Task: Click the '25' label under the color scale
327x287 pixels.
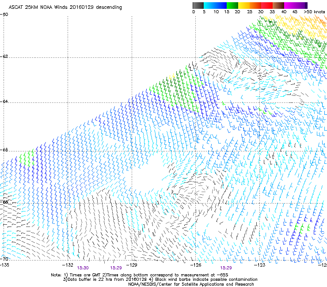Action: (x=250, y=11)
